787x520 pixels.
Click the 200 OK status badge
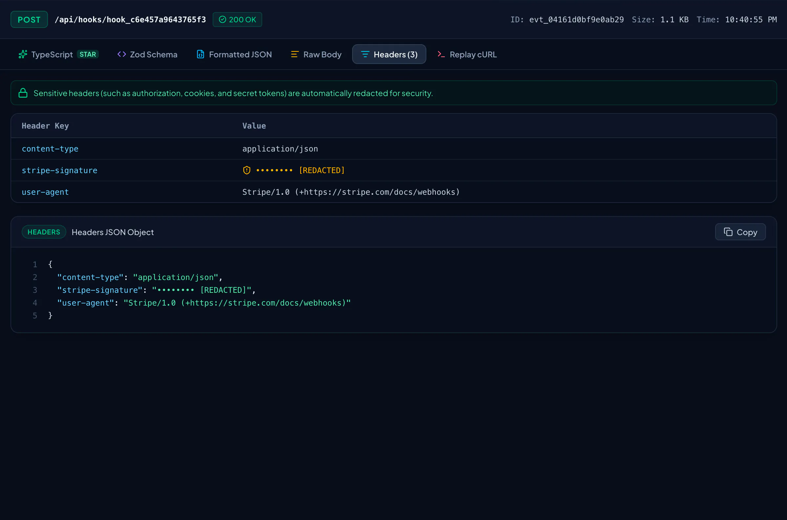(x=237, y=20)
